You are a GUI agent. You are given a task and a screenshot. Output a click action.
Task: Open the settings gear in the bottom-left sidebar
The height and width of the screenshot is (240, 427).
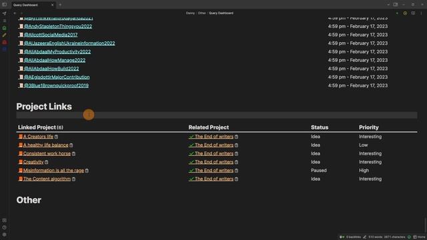pos(5,235)
